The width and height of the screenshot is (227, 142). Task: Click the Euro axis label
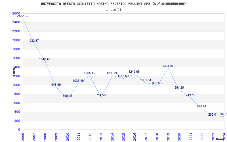14,72
